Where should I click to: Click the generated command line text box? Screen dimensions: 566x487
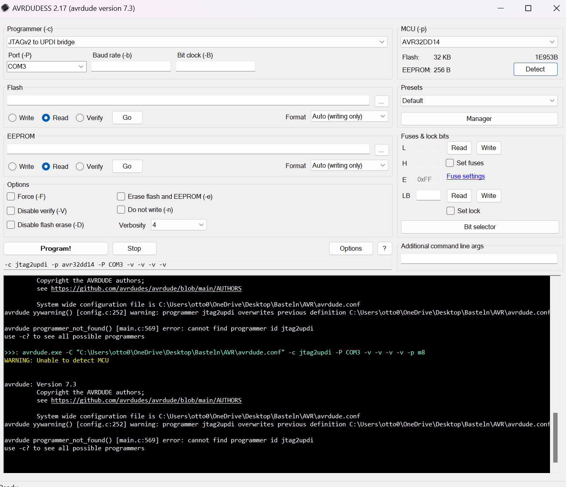click(197, 264)
